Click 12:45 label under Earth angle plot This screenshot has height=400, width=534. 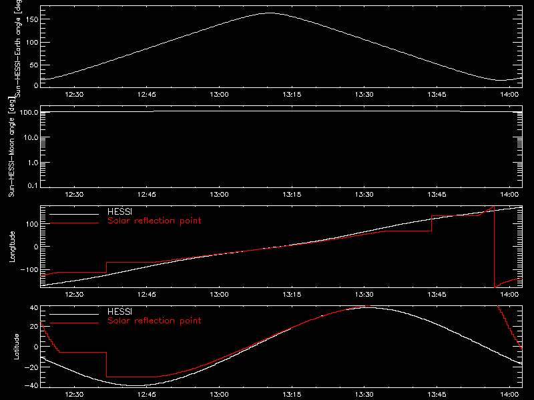tap(147, 94)
